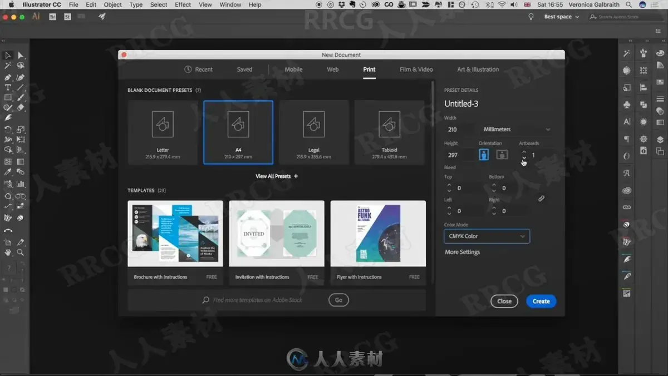Viewport: 668px width, 376px height.
Task: Select the Line Segment tool
Action: (x=21, y=88)
